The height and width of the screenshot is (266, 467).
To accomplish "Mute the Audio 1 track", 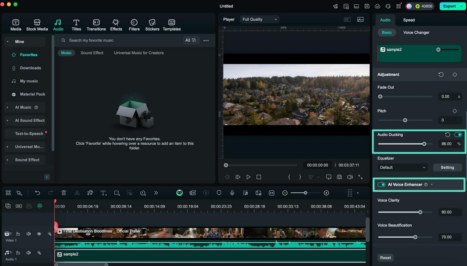I will [x=28, y=253].
